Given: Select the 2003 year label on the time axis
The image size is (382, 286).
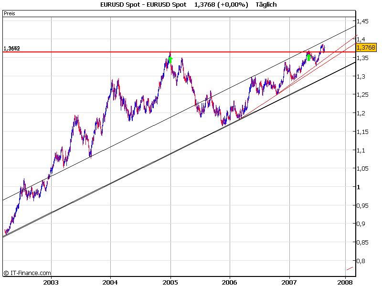Looking at the screenshot, I should 51,282.
